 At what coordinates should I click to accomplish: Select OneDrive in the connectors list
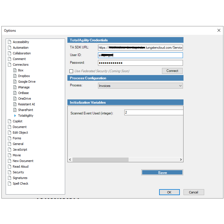[24, 99]
